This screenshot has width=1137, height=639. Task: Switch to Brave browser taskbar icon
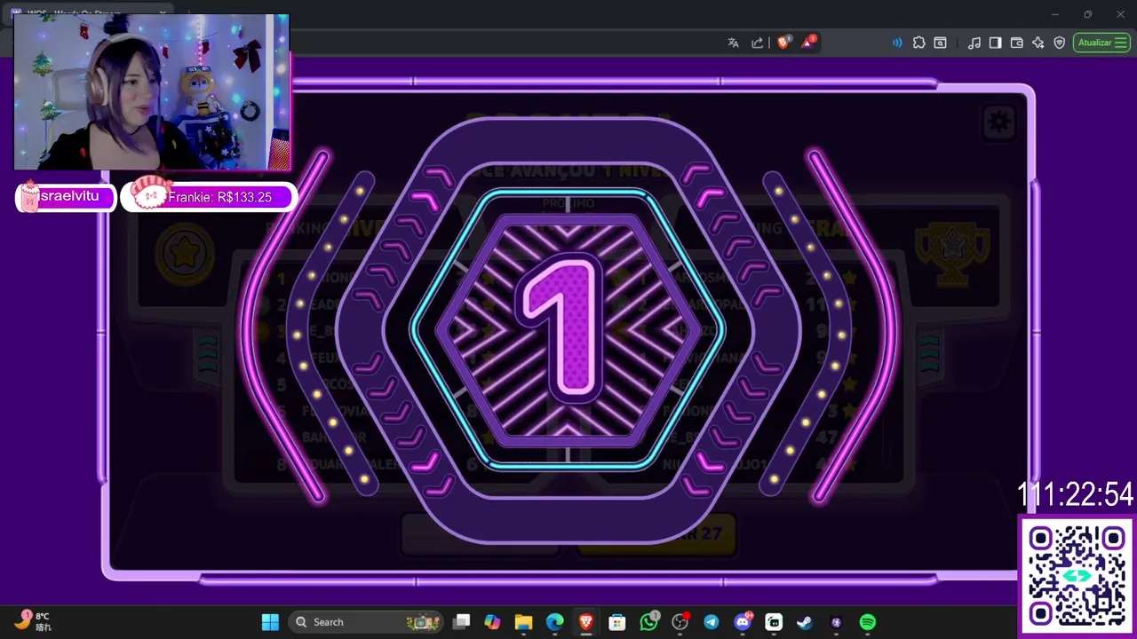[586, 622]
